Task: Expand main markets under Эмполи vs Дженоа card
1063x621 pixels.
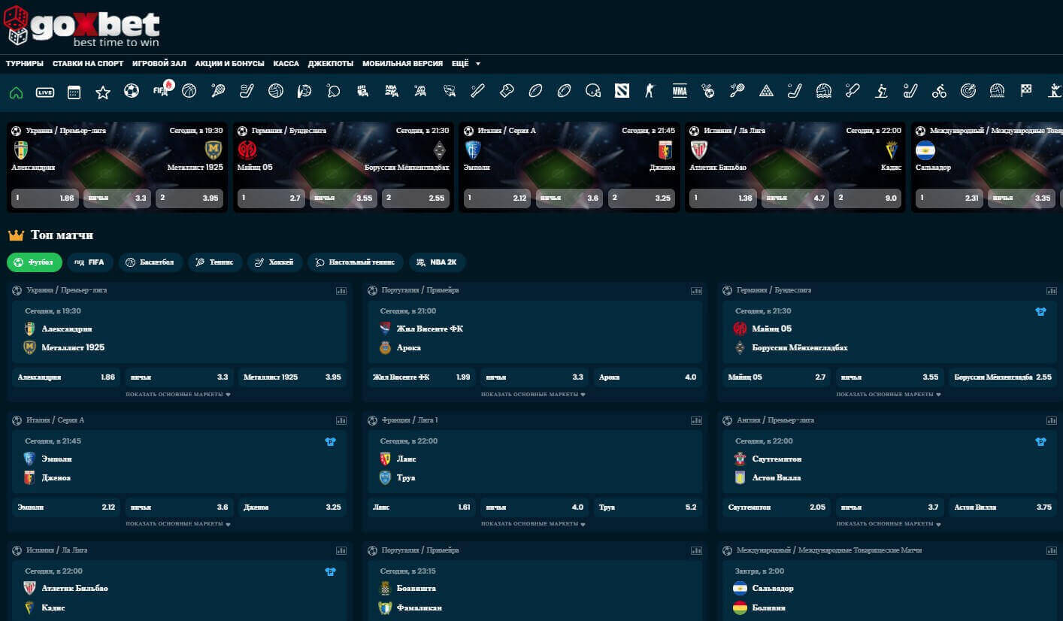Action: (178, 524)
